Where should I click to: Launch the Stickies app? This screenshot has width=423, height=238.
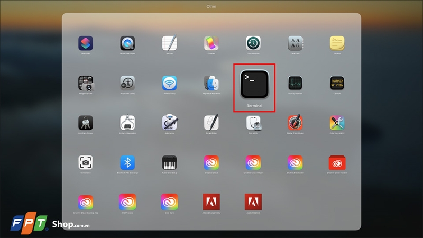click(337, 43)
